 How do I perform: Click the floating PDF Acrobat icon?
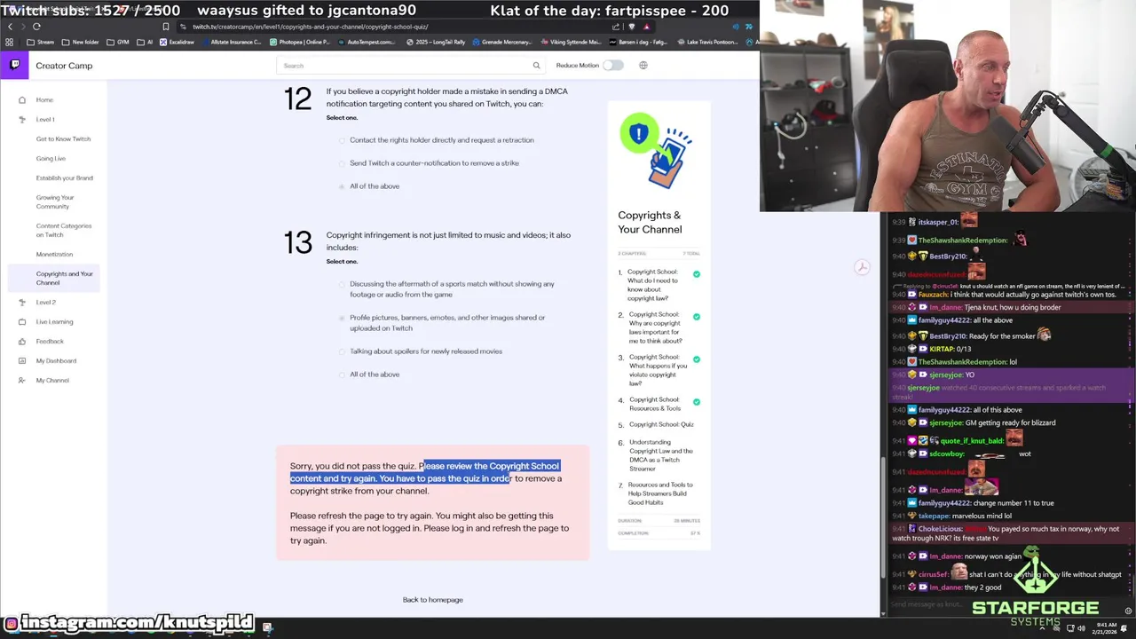point(862,267)
